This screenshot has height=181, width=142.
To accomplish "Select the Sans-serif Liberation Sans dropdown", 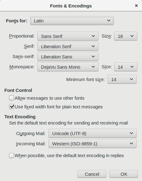I will pos(68,57).
